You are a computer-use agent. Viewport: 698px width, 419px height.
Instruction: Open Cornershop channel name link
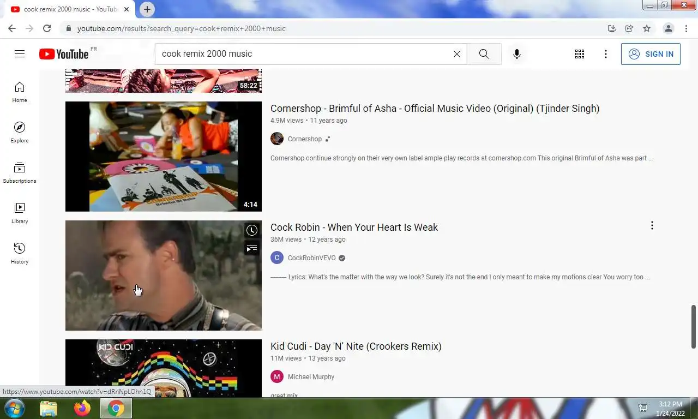coord(305,139)
